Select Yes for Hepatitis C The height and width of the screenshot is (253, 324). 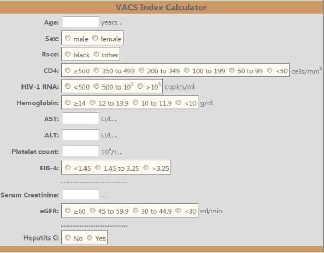click(89, 238)
